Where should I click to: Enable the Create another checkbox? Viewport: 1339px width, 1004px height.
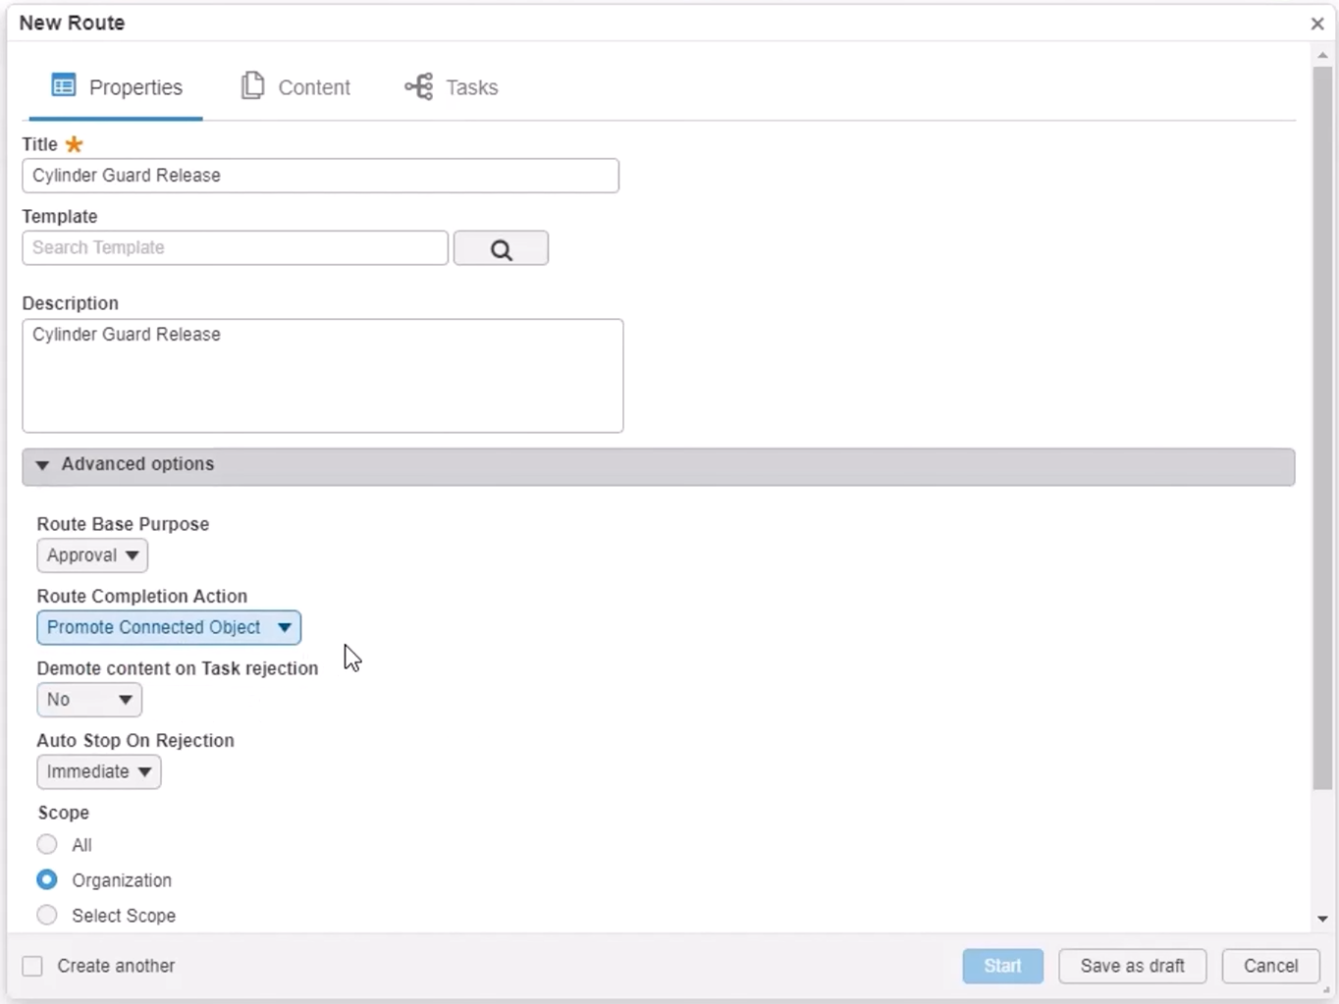tap(33, 966)
